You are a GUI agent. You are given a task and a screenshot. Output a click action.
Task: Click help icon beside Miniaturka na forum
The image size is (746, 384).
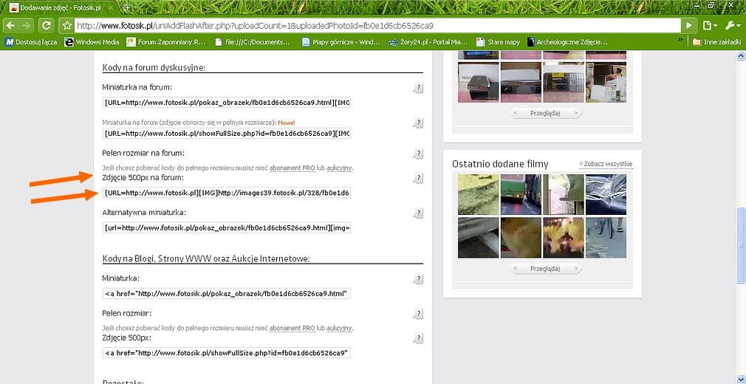point(418,88)
